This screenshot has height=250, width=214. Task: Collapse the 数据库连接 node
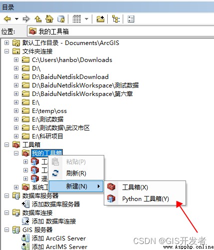(x=6, y=212)
